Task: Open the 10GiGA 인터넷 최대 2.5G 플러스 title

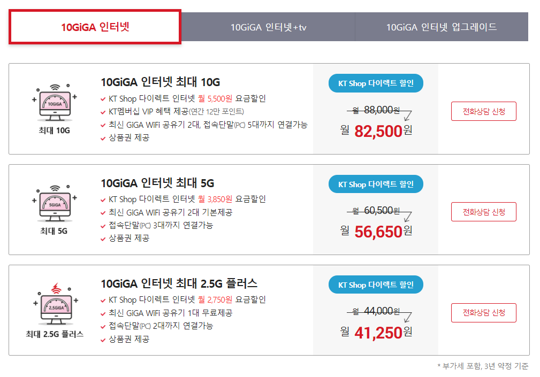Action: [179, 283]
